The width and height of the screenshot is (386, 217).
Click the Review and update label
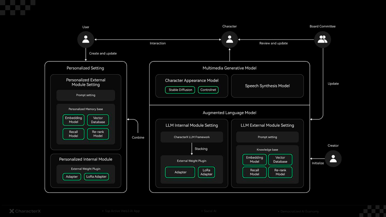coord(274,43)
